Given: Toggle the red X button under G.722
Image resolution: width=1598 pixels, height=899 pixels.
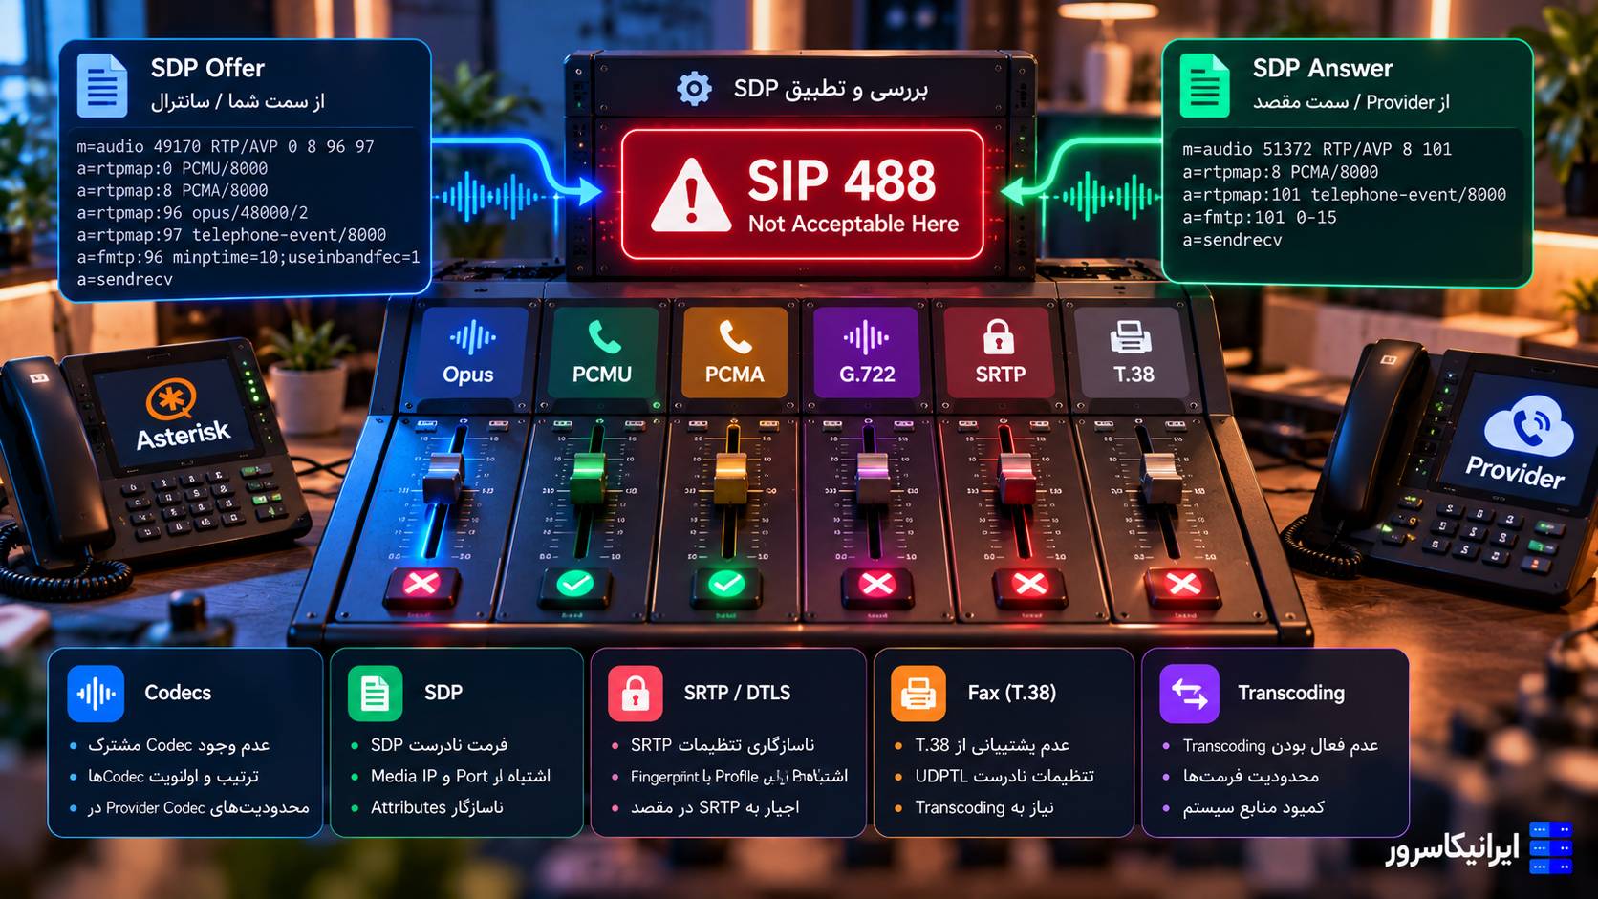Looking at the screenshot, I should (877, 584).
